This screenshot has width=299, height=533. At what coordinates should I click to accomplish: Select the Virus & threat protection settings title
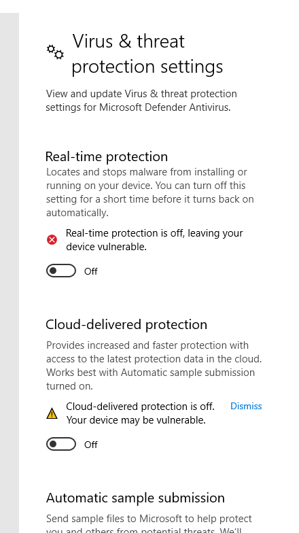click(147, 54)
